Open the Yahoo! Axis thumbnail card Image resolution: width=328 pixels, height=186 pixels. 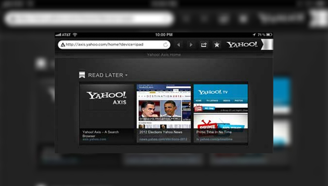pos(107,114)
